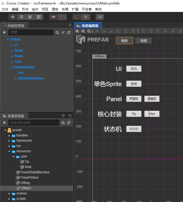Screen dimensions: 183x202
Task: Expand the BtnStateMachine node
Action: coord(16,78)
